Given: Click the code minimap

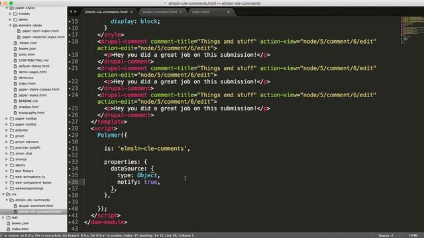Looking at the screenshot, I should coord(412,30).
